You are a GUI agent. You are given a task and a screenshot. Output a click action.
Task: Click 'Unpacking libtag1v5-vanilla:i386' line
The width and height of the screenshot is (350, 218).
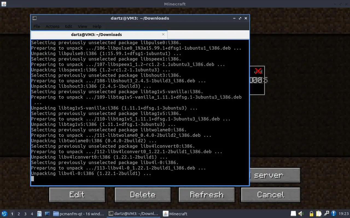(x=114, y=108)
